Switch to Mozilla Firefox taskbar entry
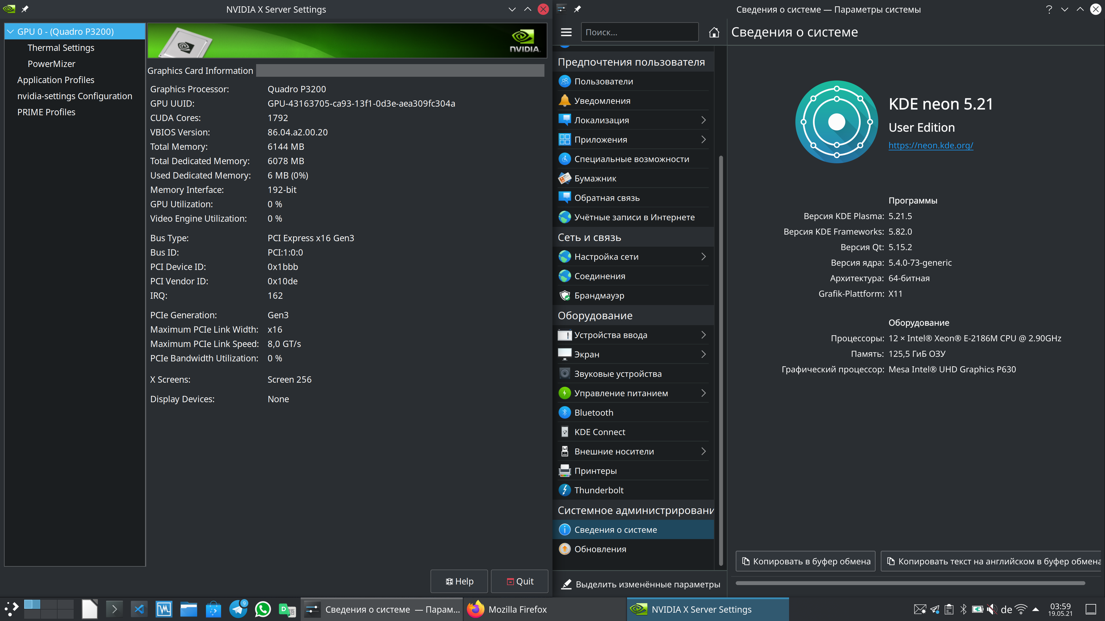 (x=545, y=609)
